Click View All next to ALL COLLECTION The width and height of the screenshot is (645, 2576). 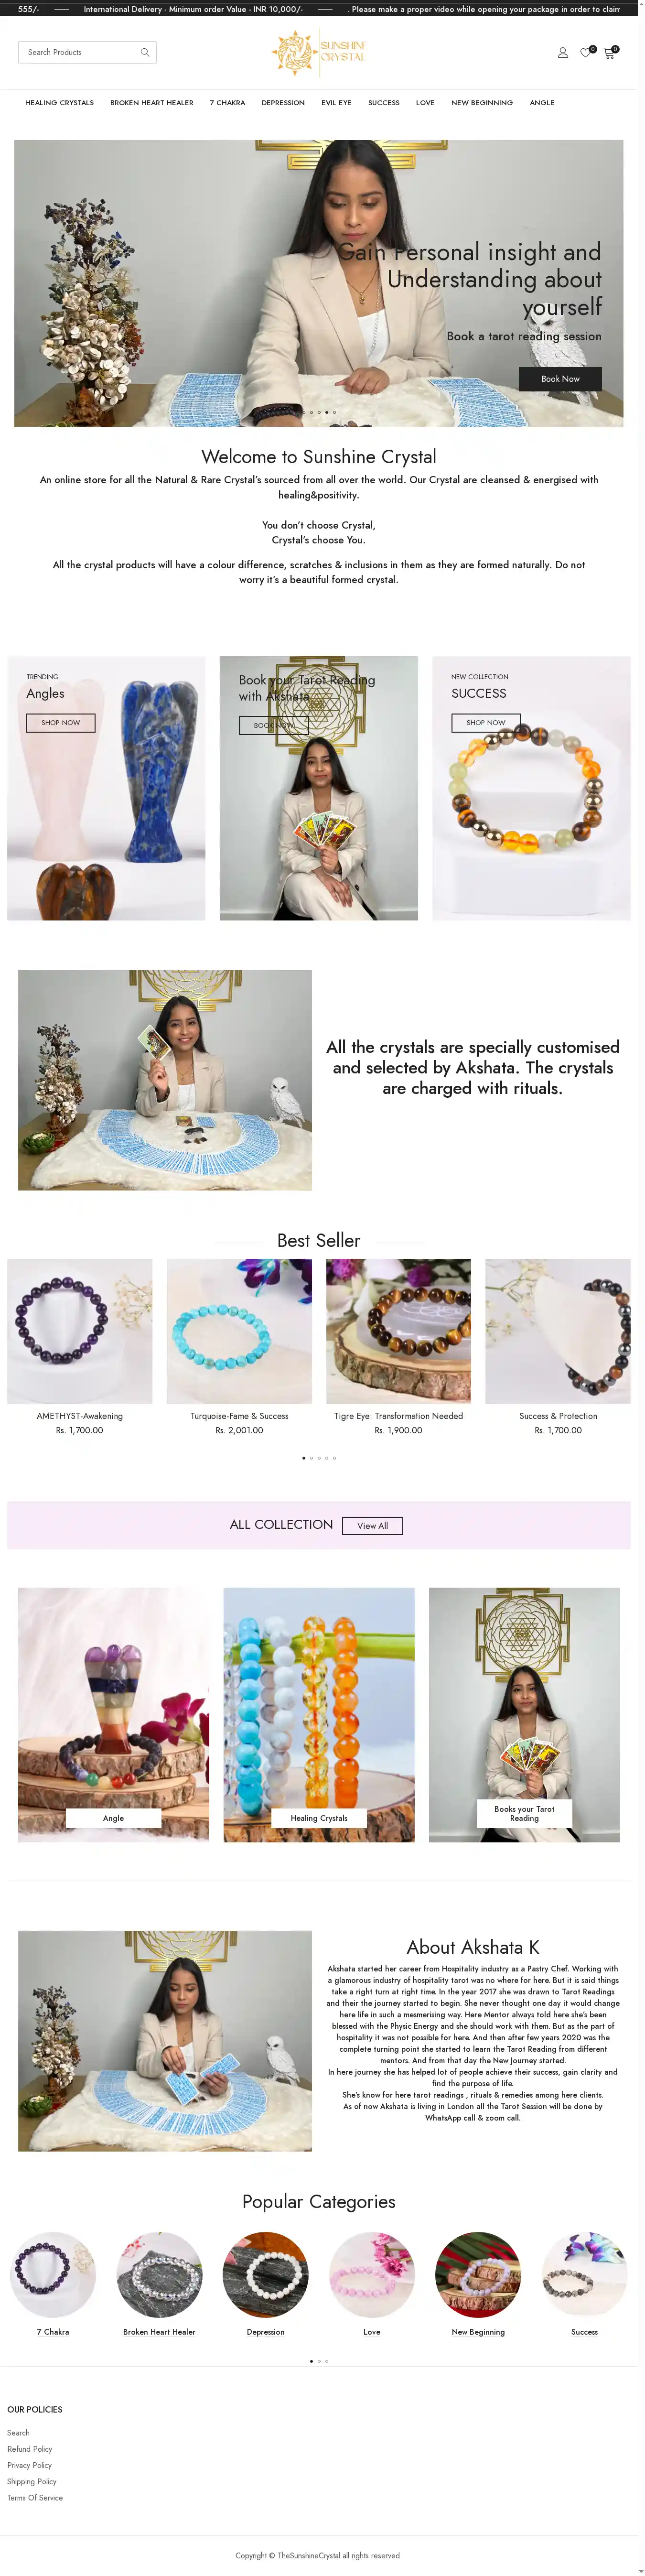click(372, 1526)
